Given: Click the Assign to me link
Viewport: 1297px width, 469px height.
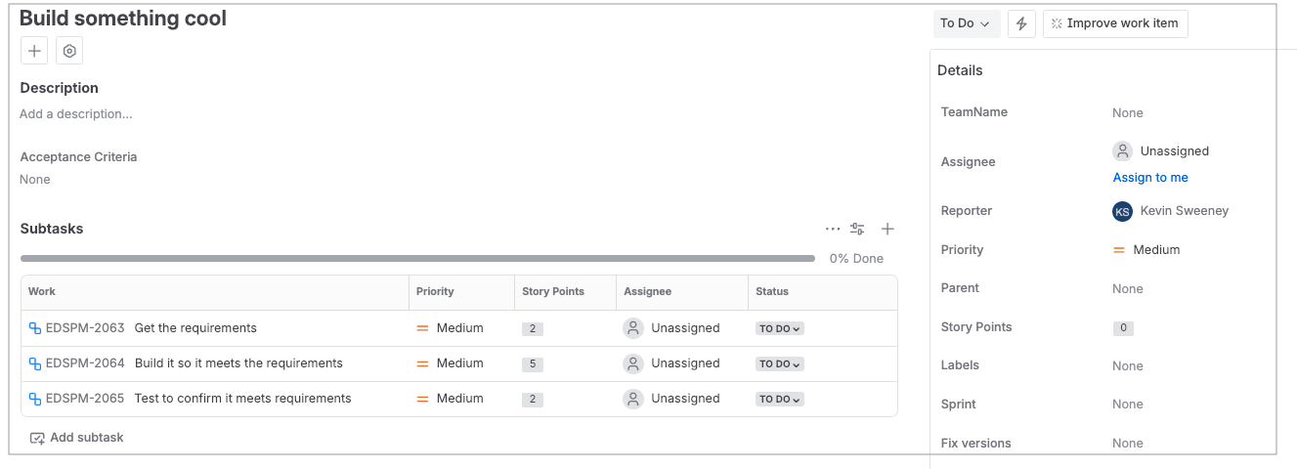Looking at the screenshot, I should [x=1150, y=178].
